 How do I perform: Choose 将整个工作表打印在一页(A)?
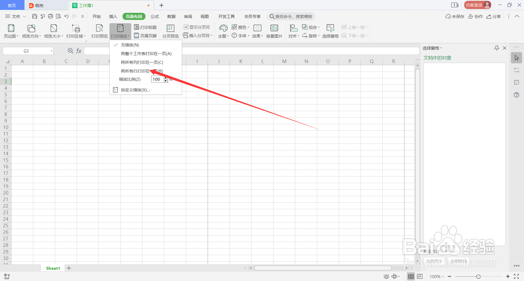(146, 53)
